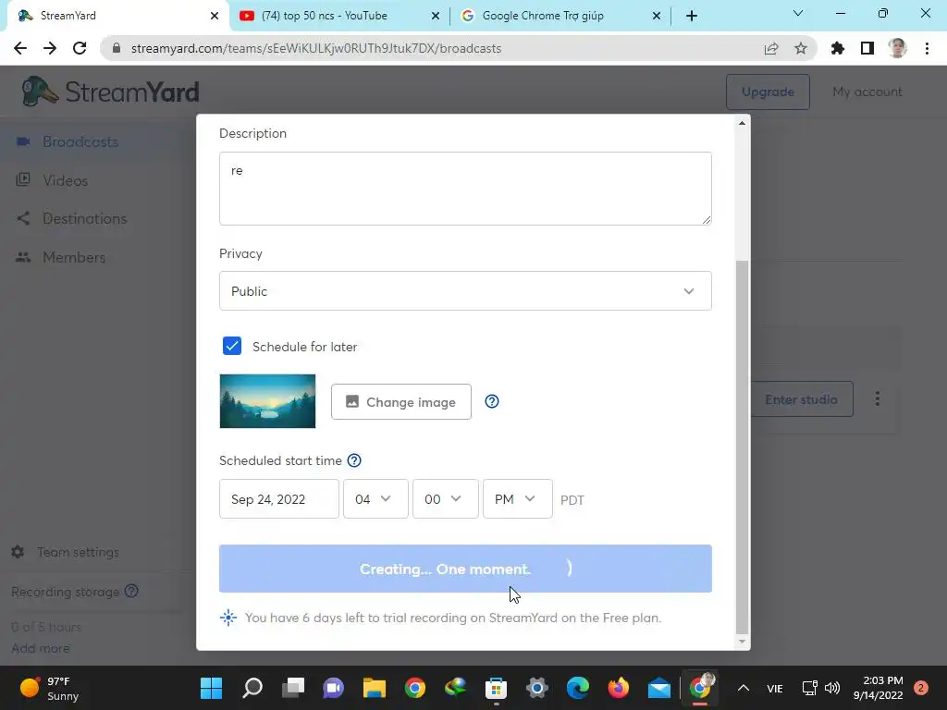Screen dimensions: 947x710
Task: Switch to the top 50 ncs YouTube tab
Action: pos(325,16)
